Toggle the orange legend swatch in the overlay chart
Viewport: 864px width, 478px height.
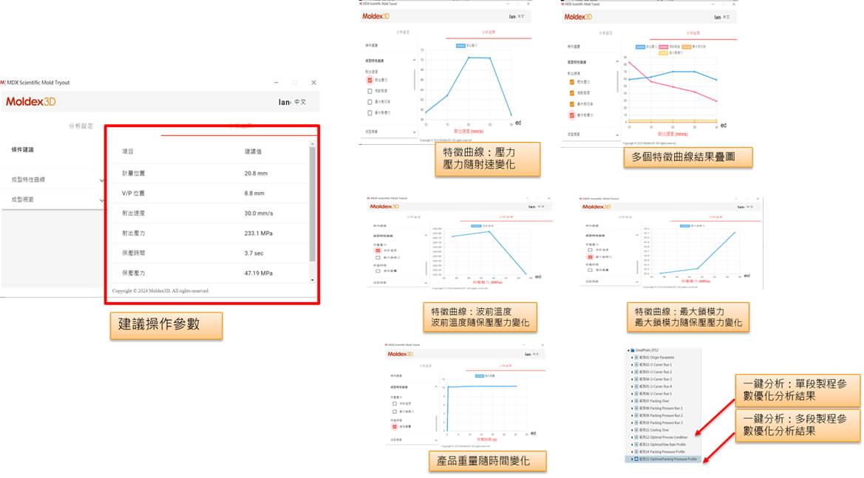[687, 47]
